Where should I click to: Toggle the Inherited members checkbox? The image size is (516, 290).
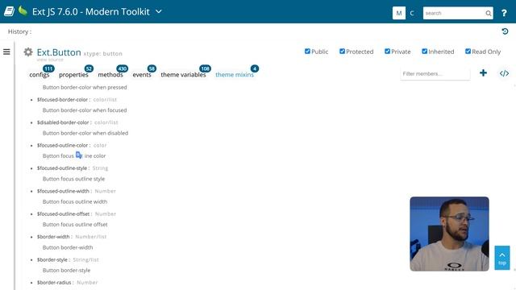click(x=425, y=52)
